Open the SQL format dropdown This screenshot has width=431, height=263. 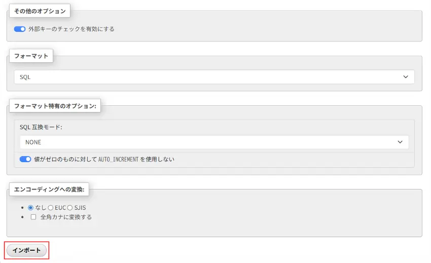click(x=214, y=77)
